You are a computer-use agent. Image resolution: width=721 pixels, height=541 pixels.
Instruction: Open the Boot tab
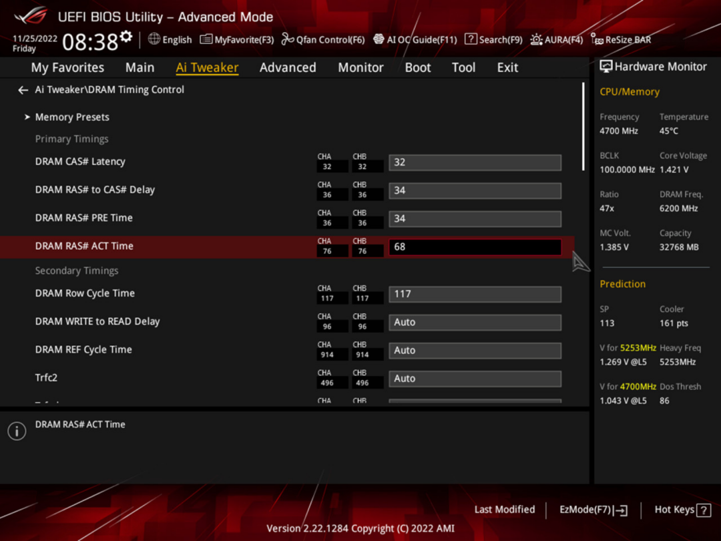417,67
